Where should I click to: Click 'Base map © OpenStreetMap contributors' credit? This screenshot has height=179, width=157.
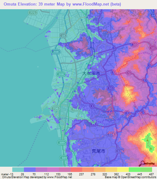coord(130,177)
